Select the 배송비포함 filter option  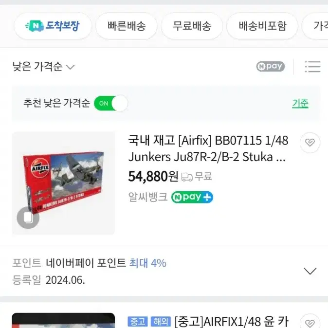pyautogui.click(x=262, y=26)
